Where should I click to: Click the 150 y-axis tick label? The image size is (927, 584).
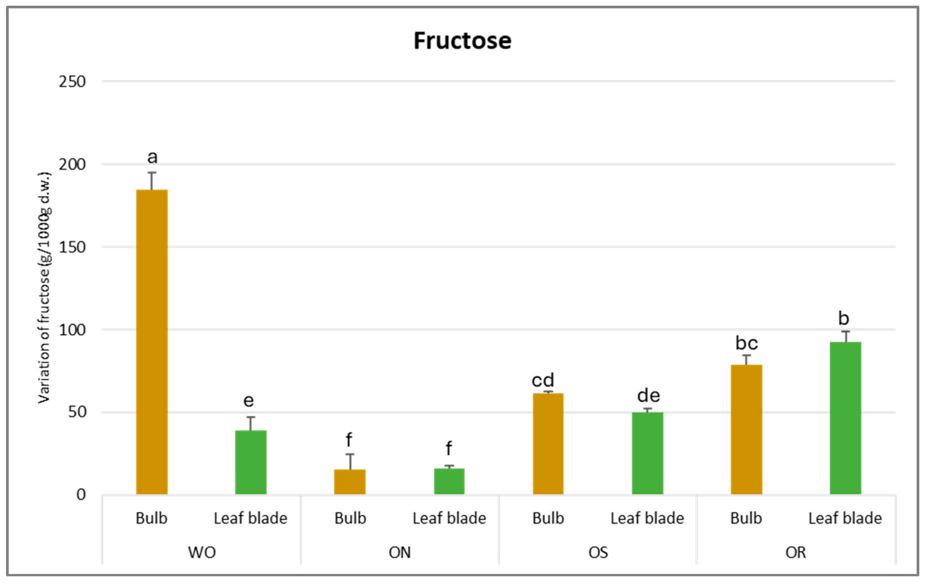[72, 247]
